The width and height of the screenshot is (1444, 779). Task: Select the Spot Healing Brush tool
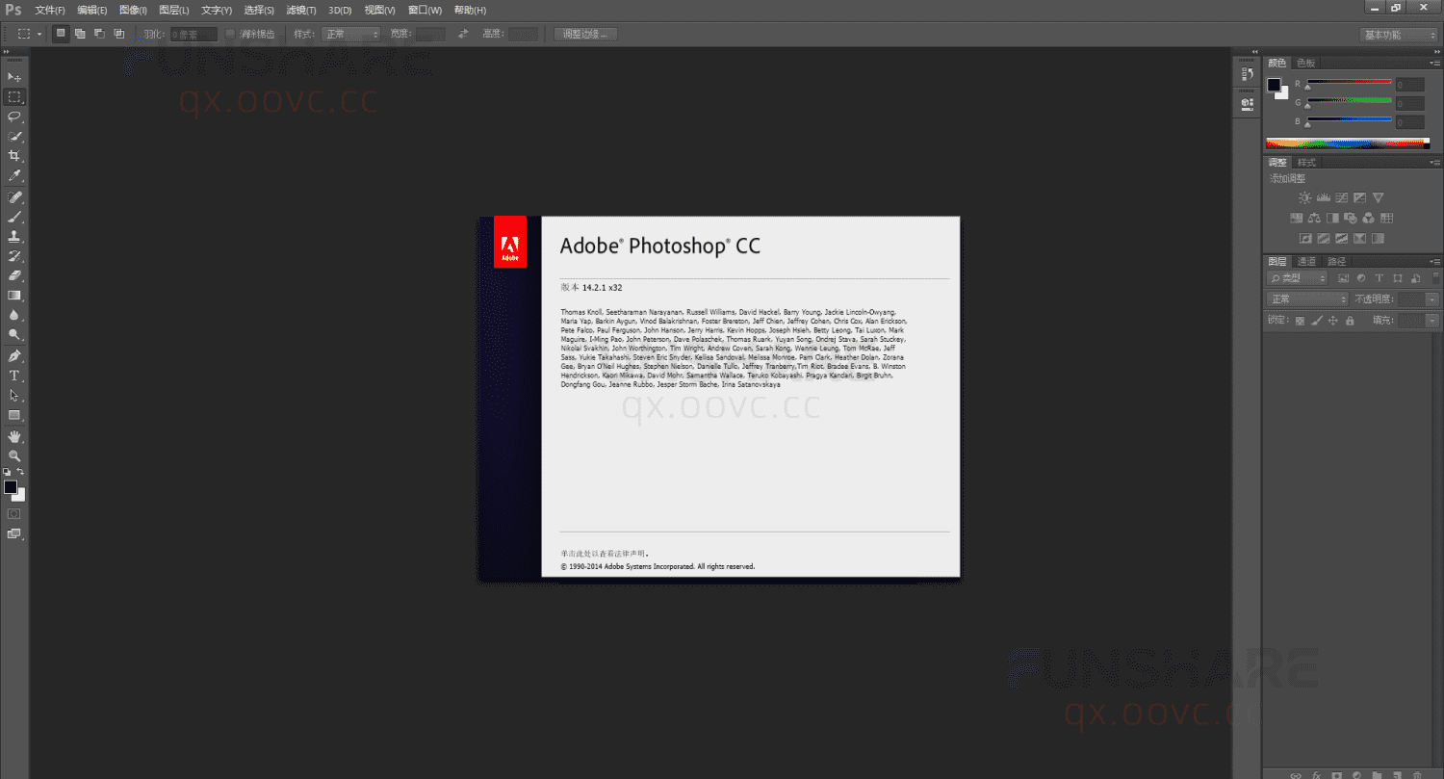14,197
